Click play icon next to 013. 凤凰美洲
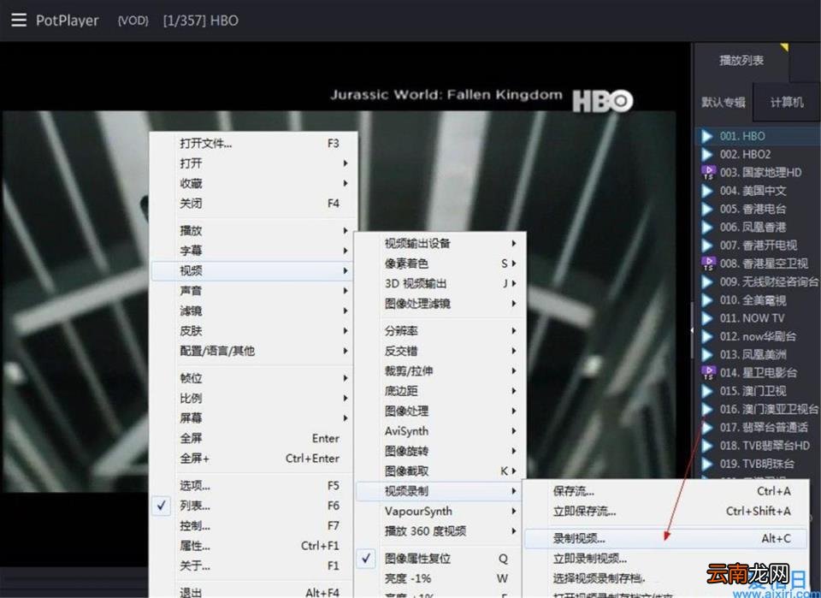 tap(707, 354)
